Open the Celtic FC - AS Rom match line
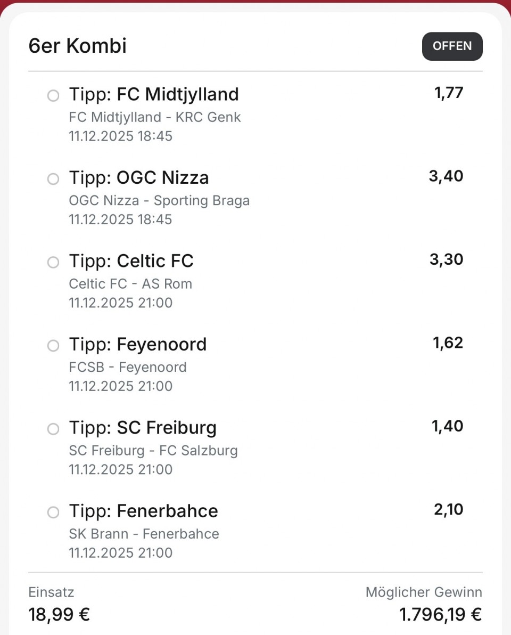The image size is (511, 635). tap(130, 284)
